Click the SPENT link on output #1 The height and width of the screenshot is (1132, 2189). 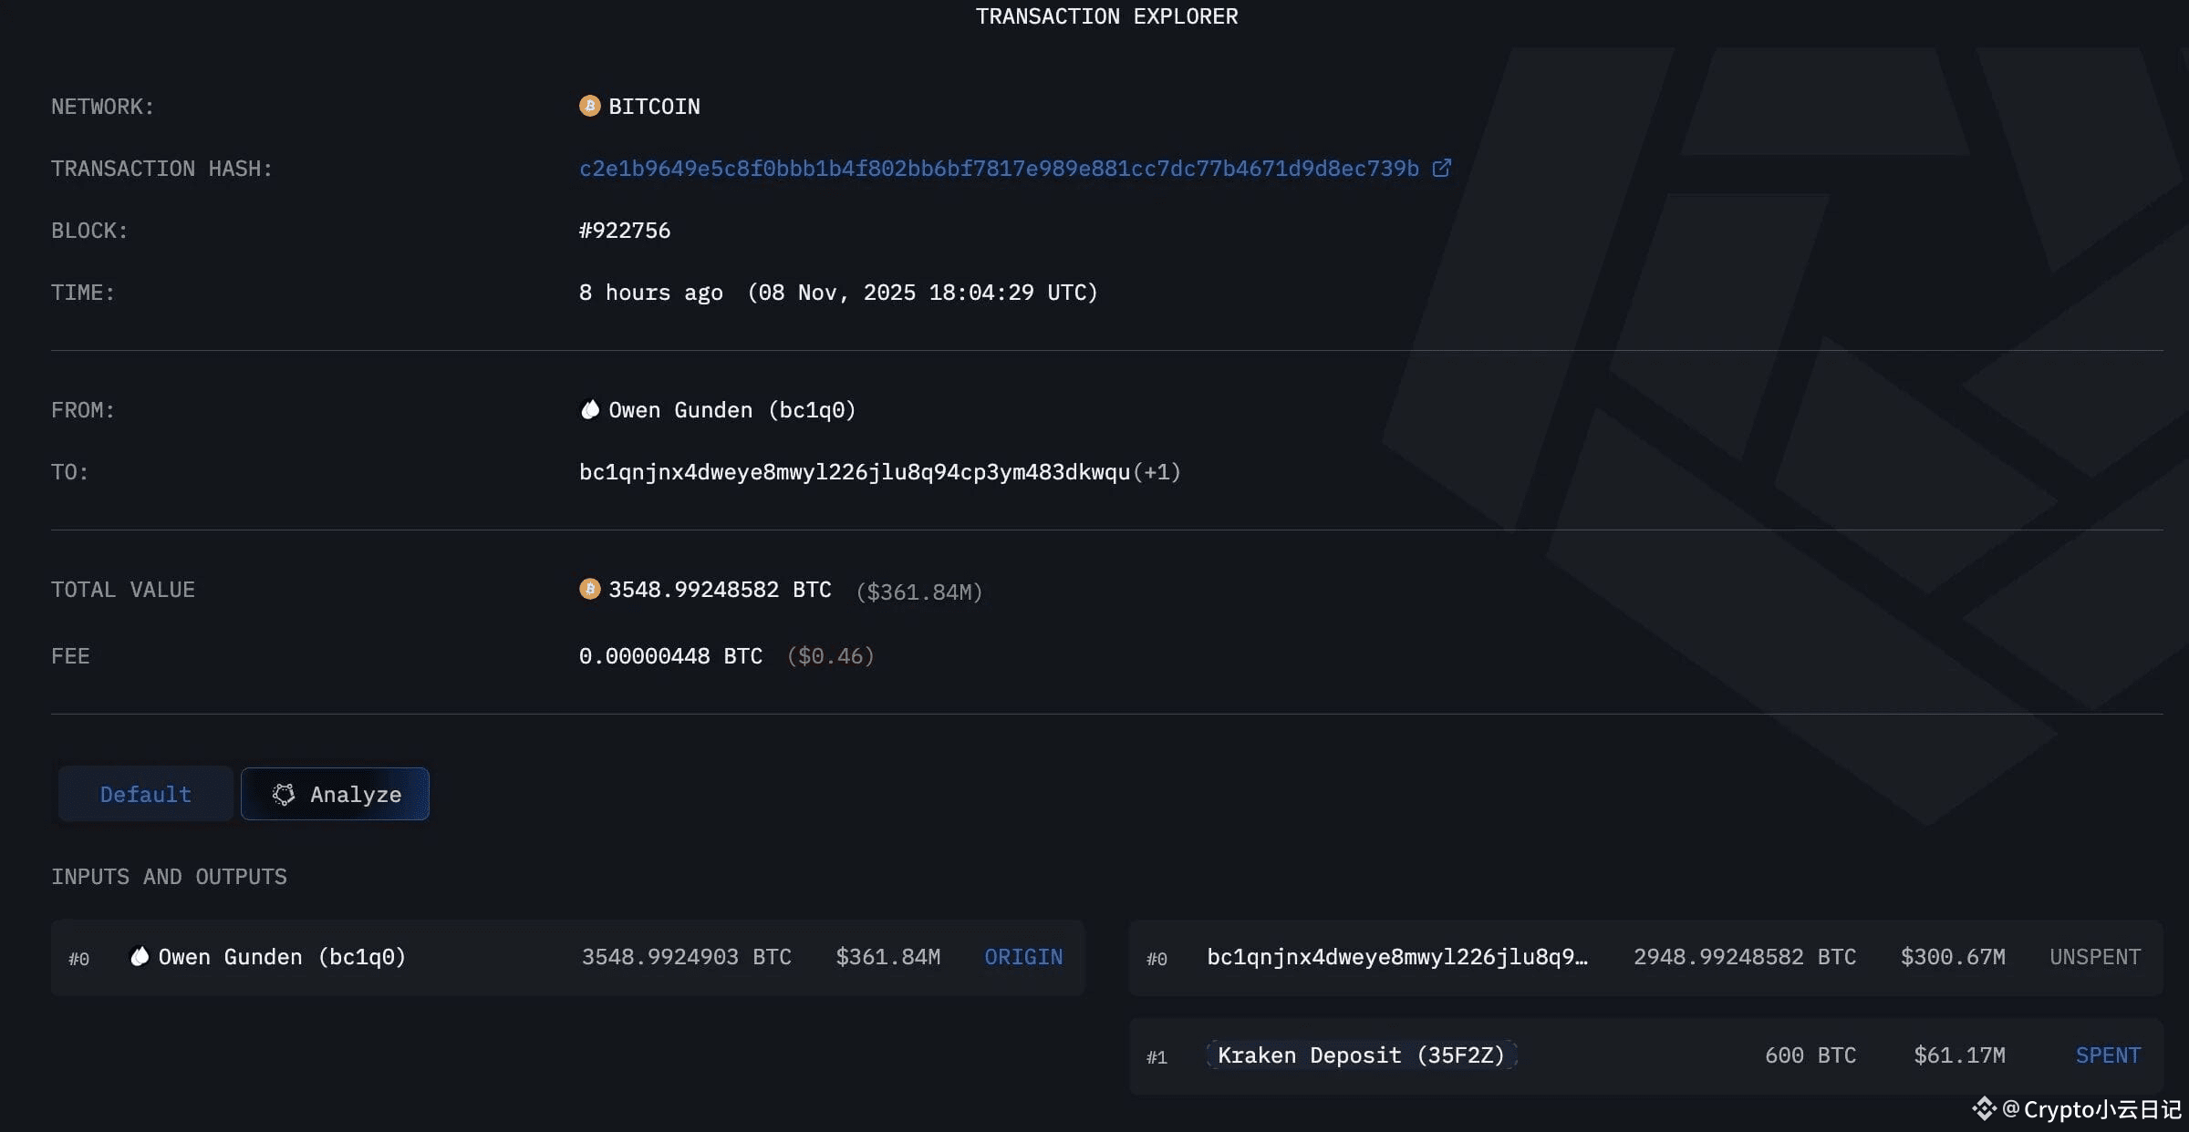(2107, 1055)
